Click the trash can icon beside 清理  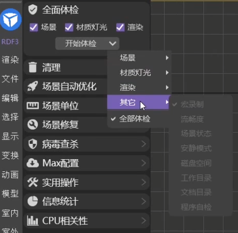[33, 67]
